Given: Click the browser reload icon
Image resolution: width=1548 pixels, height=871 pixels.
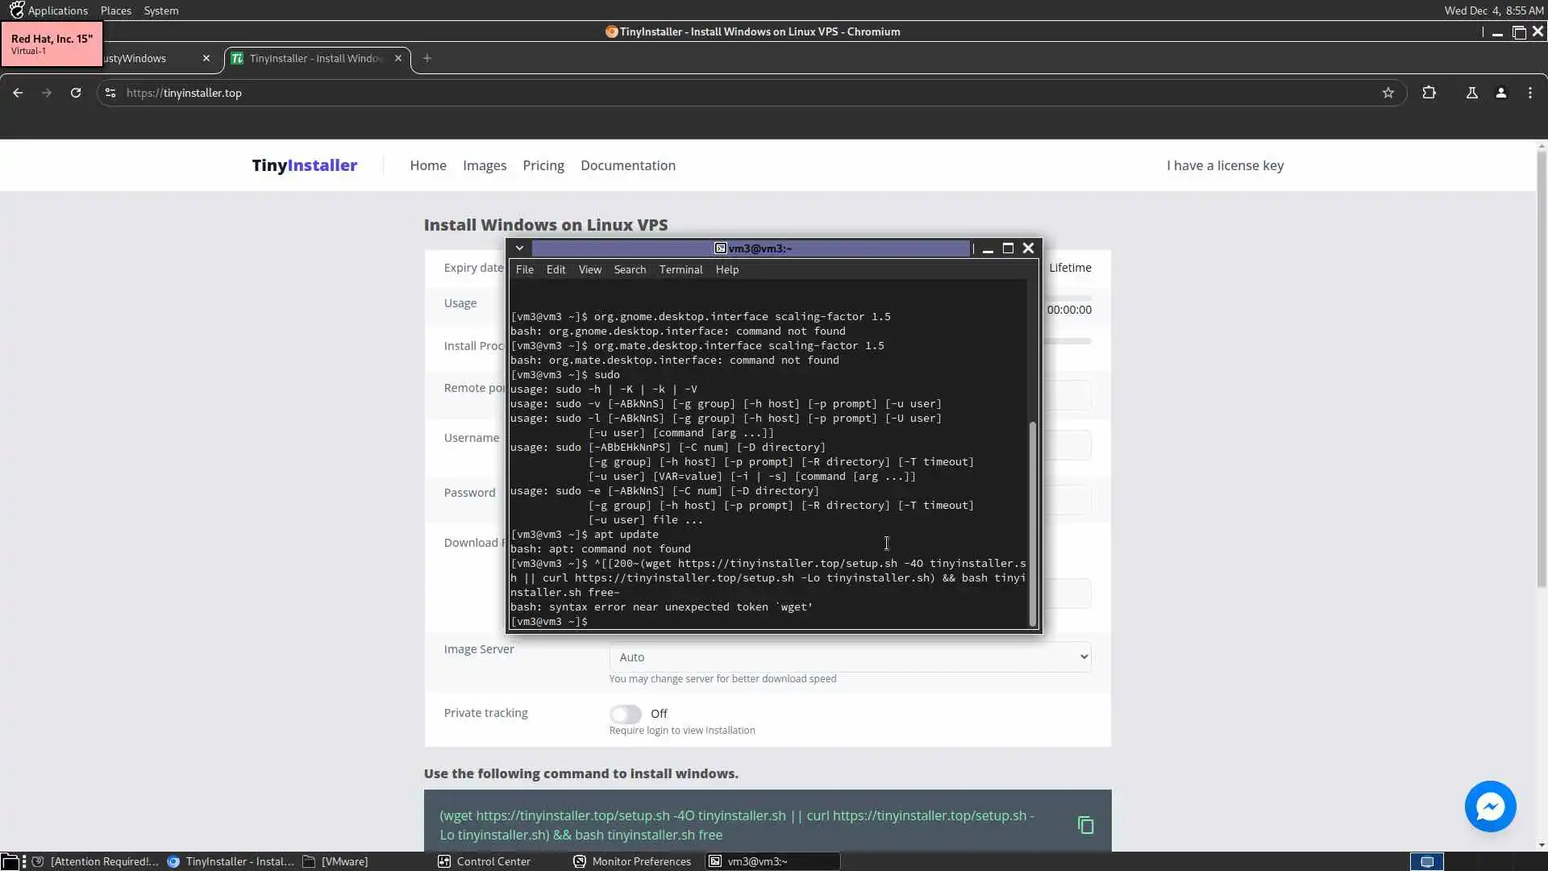Looking at the screenshot, I should [x=76, y=93].
